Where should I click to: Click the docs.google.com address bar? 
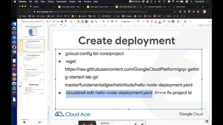(92, 12)
